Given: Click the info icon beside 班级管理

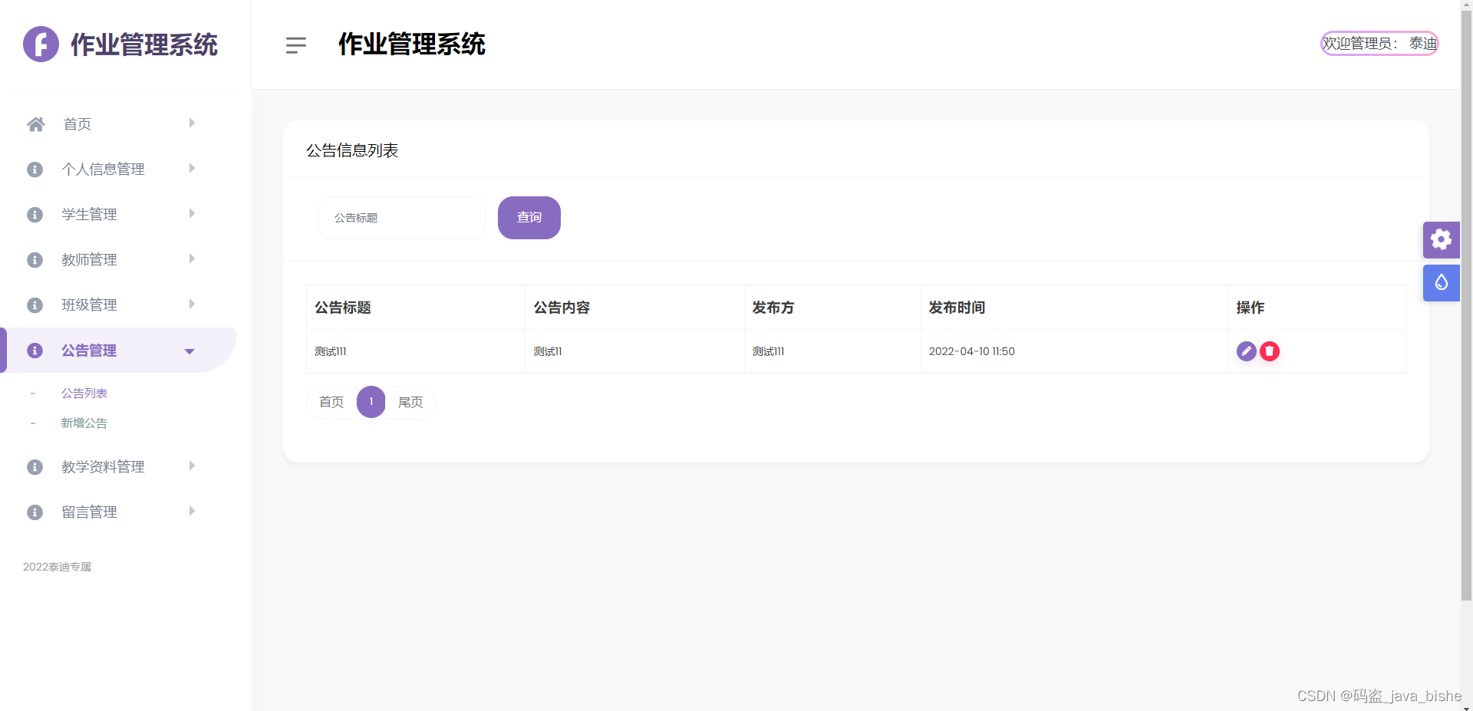Looking at the screenshot, I should point(35,305).
